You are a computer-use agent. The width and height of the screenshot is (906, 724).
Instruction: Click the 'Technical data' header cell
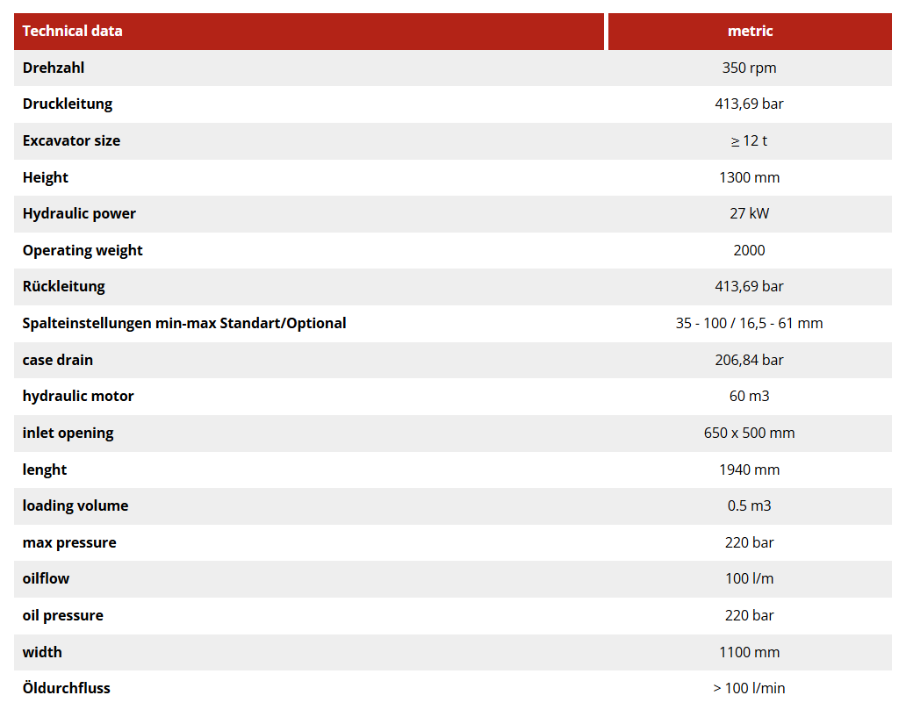[308, 32]
